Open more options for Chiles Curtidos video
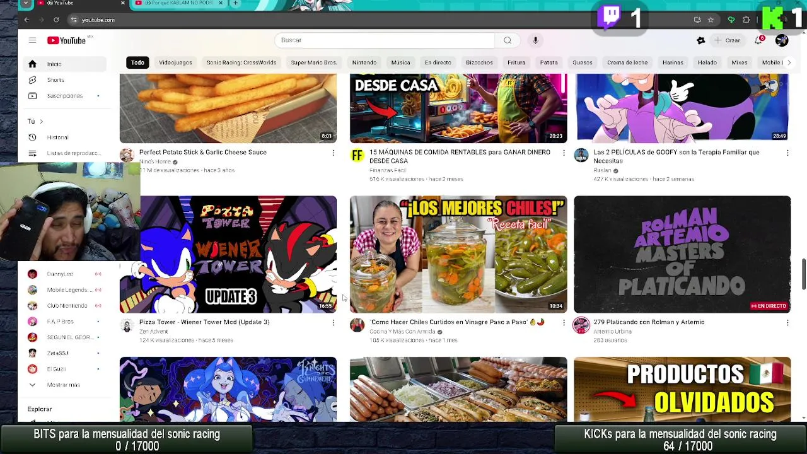 [564, 323]
